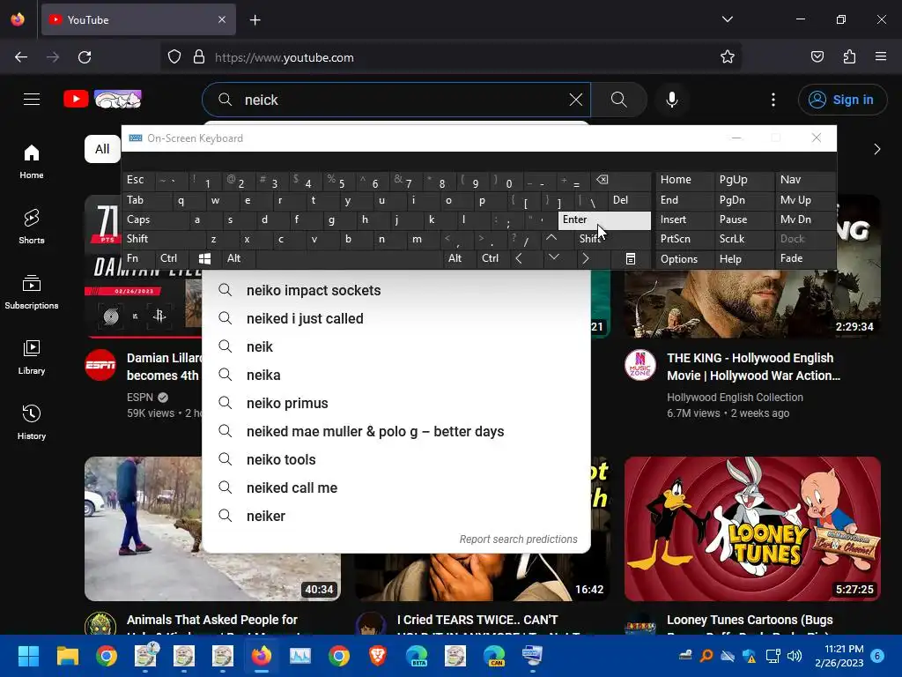902x677 pixels.
Task: Open Looney Tunes Cartoons video thumbnail
Action: point(752,529)
